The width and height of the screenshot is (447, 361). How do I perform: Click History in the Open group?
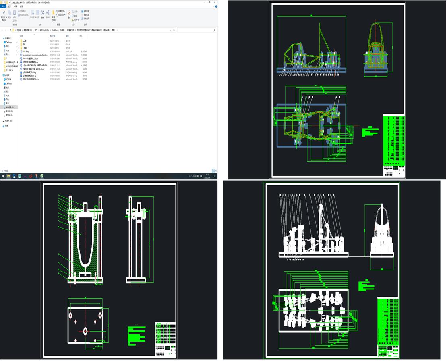point(76,20)
